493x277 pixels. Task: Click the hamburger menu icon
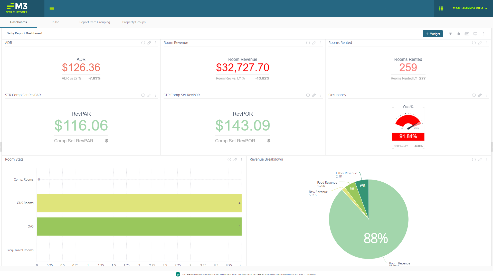52,8
